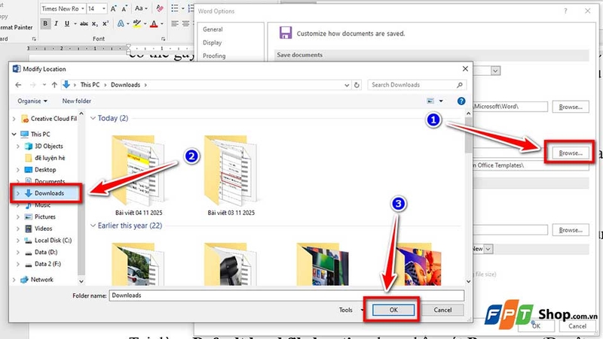
Task: Open view options dropdown arrow
Action: [x=441, y=101]
